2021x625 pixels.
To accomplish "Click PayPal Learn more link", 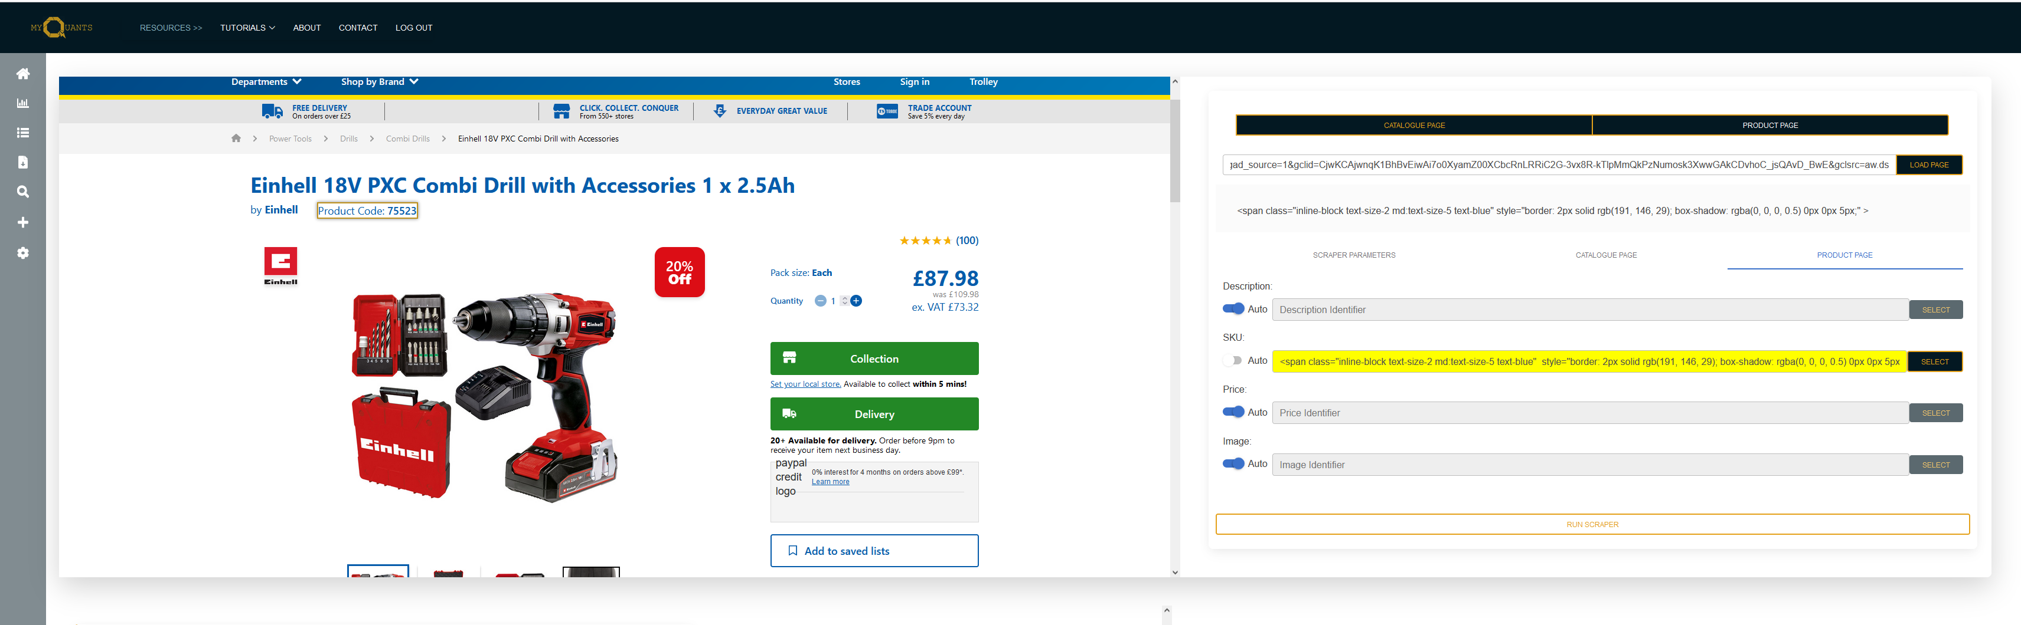I will (830, 482).
